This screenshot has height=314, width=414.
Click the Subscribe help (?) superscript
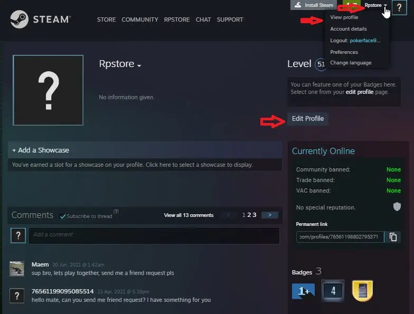[116, 211]
